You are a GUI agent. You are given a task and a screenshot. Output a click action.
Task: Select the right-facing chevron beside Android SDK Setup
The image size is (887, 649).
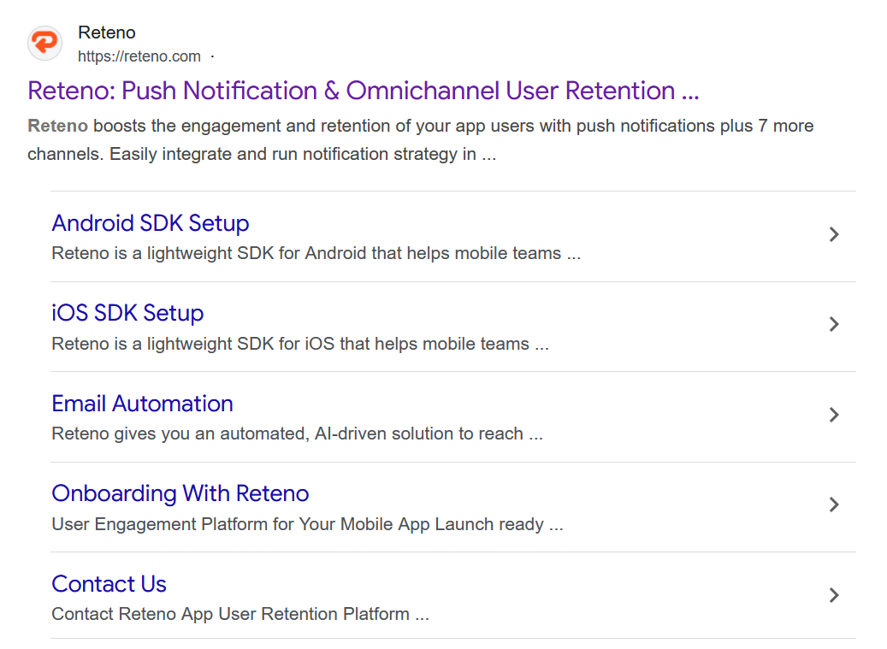click(834, 234)
